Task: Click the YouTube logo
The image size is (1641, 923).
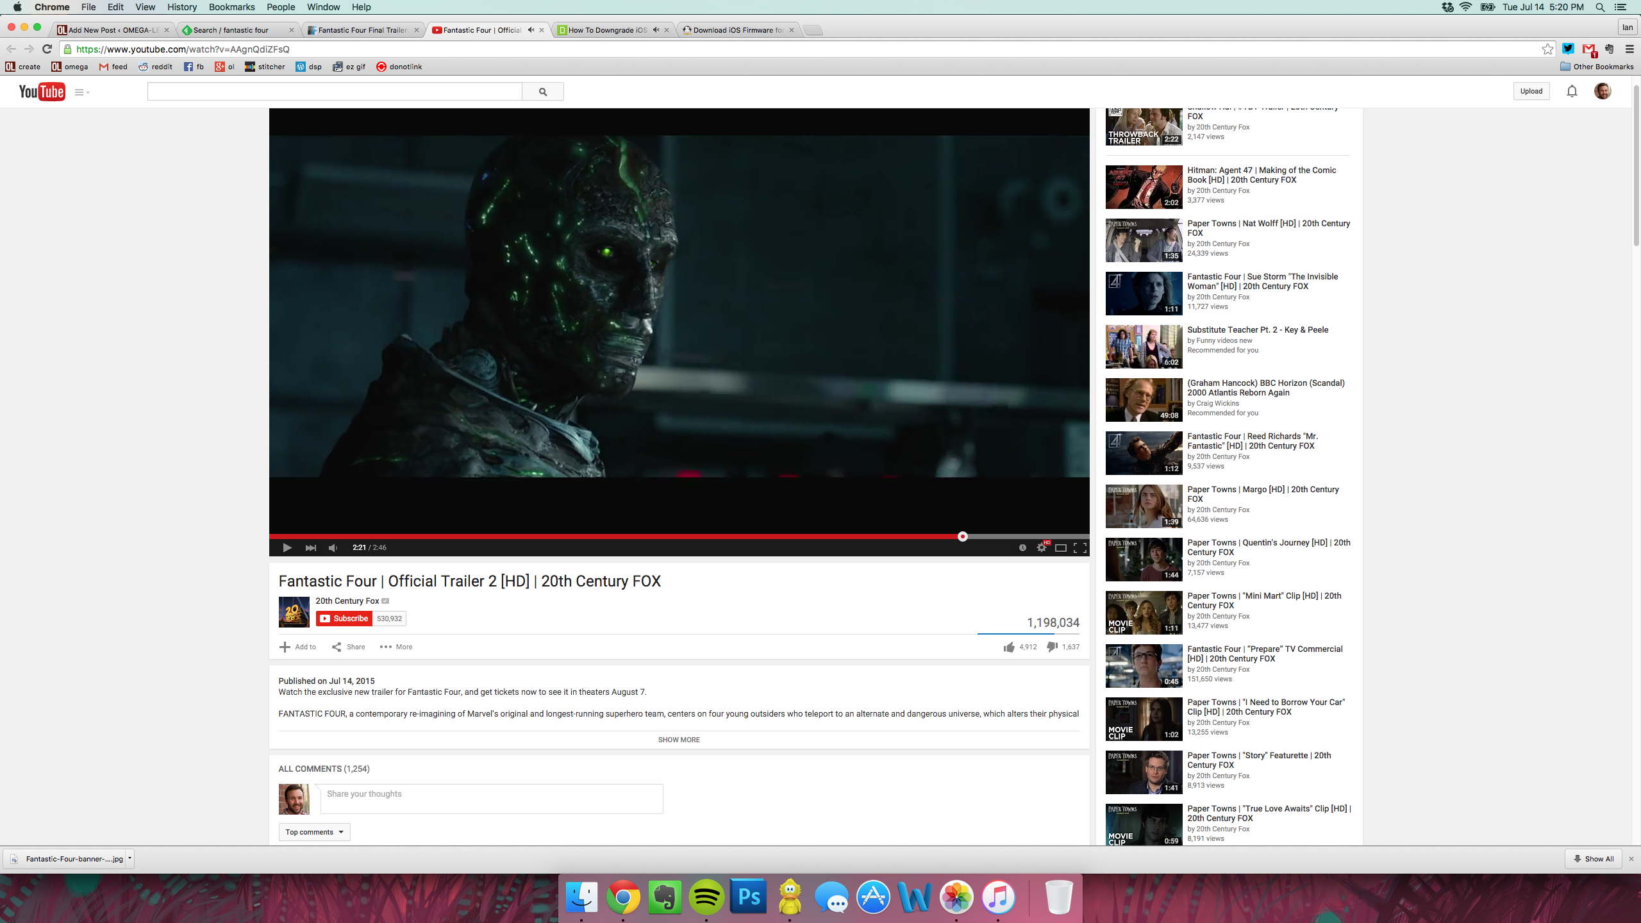Action: [42, 92]
